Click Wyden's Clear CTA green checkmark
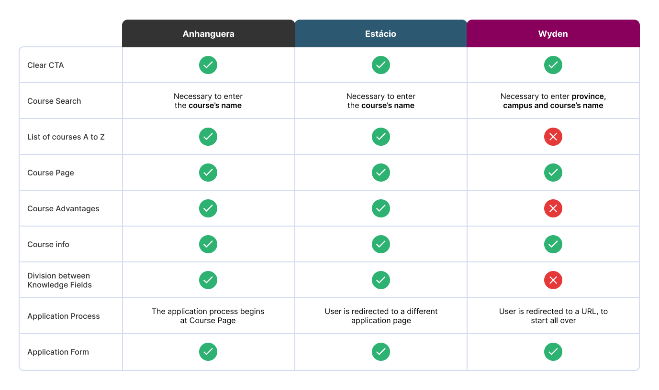 [x=553, y=65]
